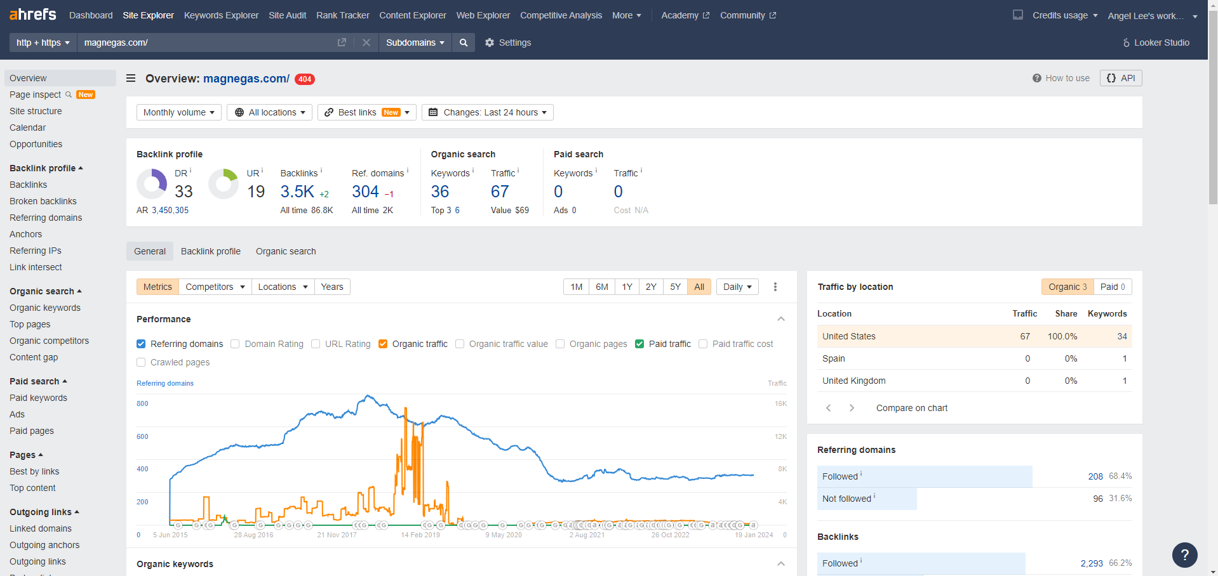Click the API button

coord(1121,78)
